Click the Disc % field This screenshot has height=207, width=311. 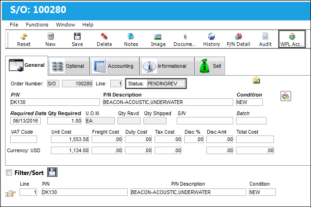[x=194, y=139]
